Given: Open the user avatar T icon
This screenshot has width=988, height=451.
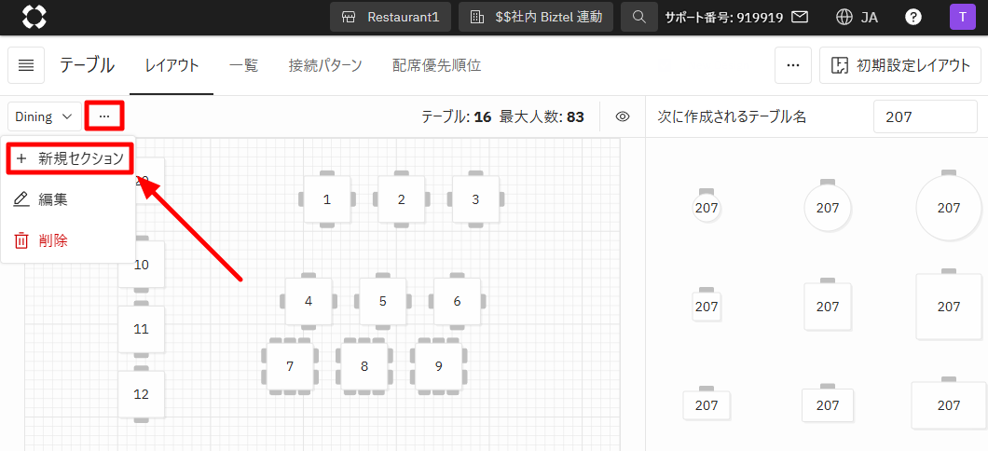Looking at the screenshot, I should [x=961, y=17].
